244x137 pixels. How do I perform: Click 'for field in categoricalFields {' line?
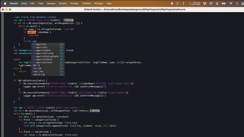pos(39,120)
